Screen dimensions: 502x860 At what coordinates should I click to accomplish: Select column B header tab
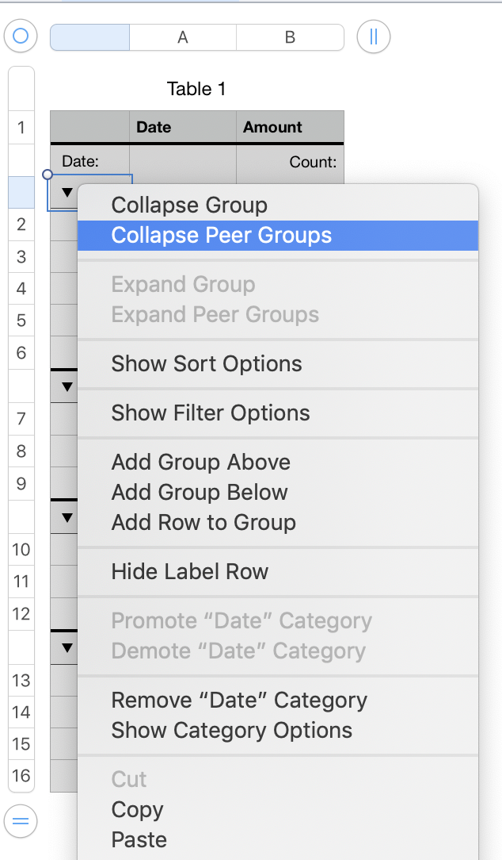coord(290,37)
